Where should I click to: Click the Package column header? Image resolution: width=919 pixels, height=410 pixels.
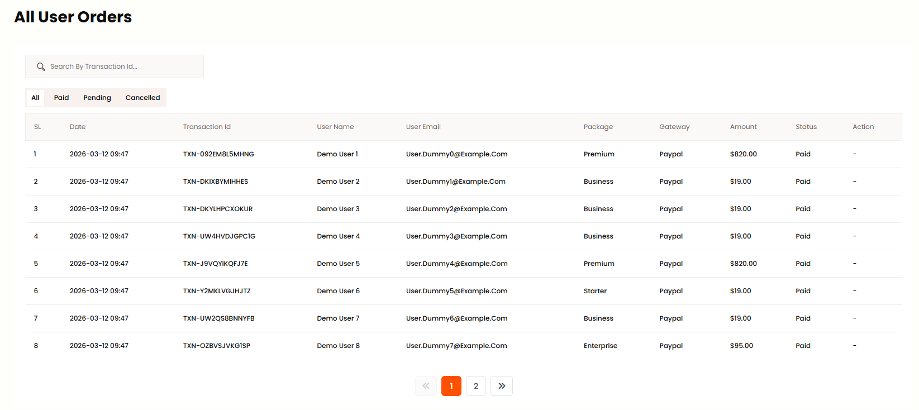pos(598,127)
